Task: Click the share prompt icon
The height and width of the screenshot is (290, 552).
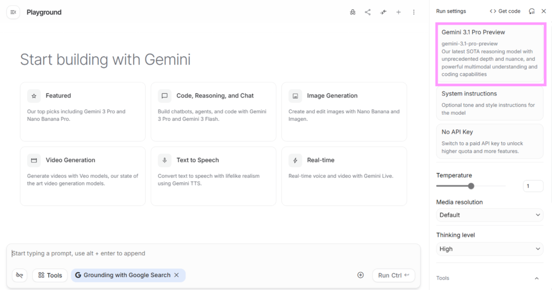Action: 368,12
